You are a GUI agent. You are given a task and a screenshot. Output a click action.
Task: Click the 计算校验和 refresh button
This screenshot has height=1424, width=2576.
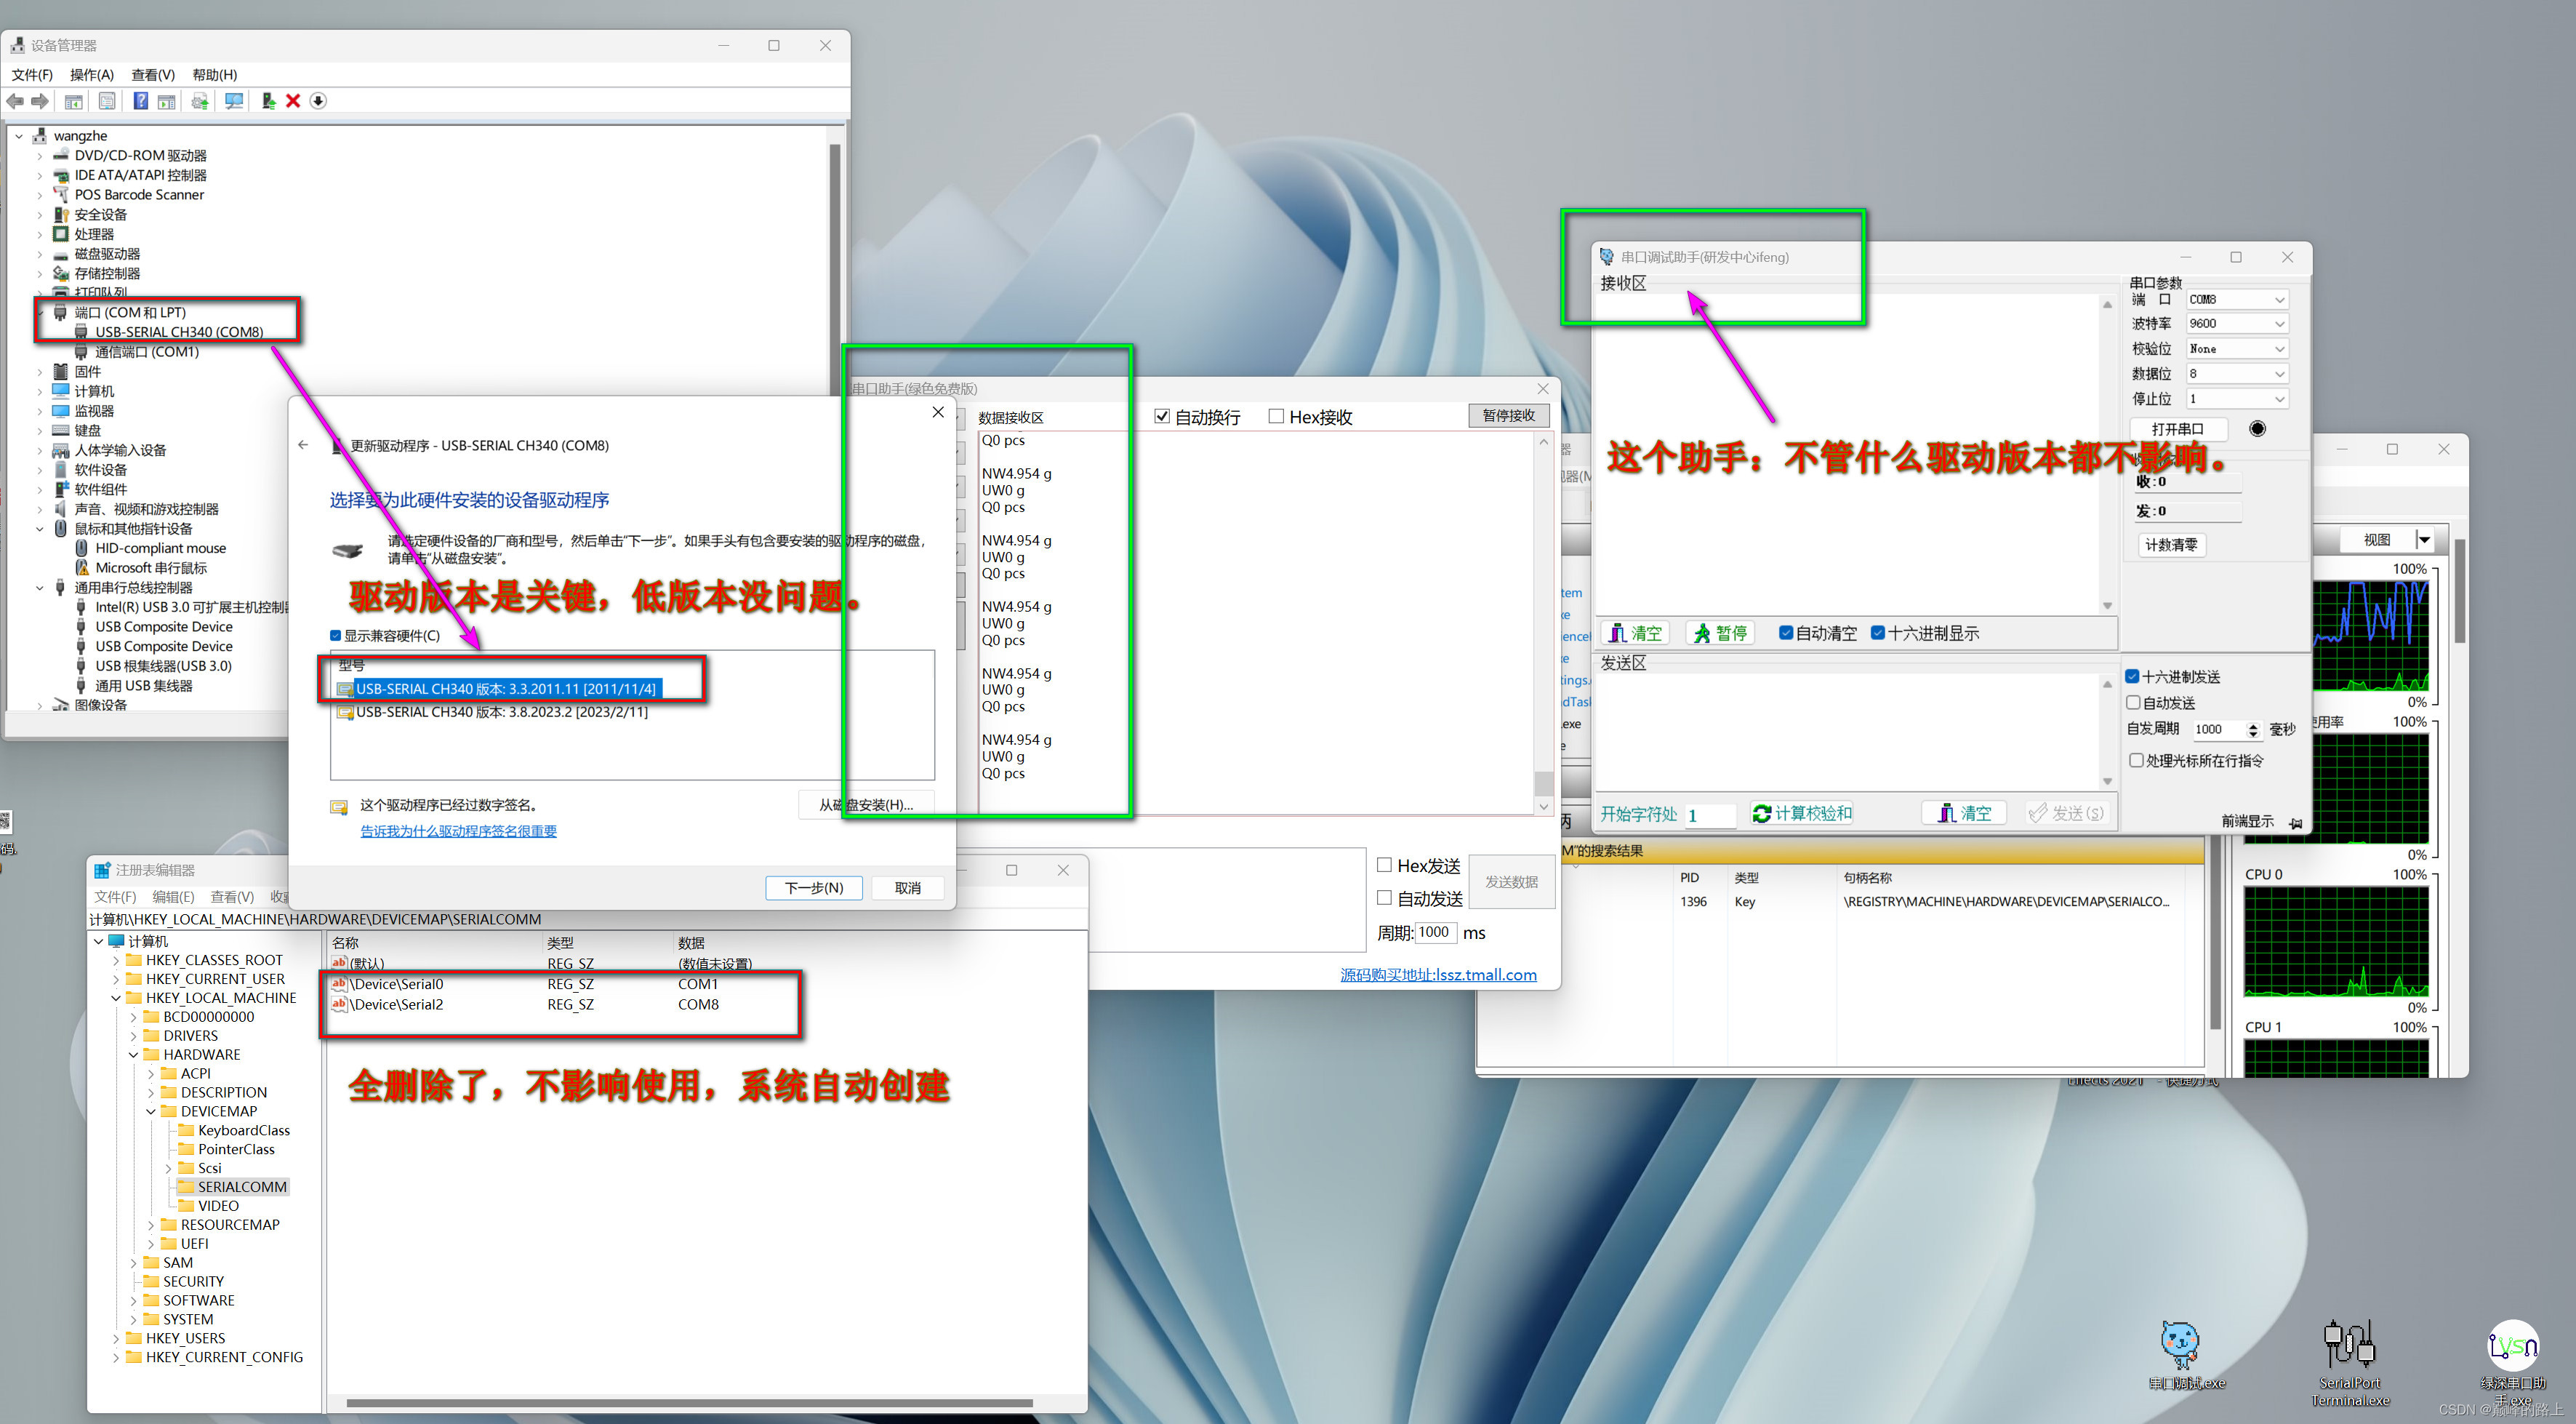coord(1802,814)
